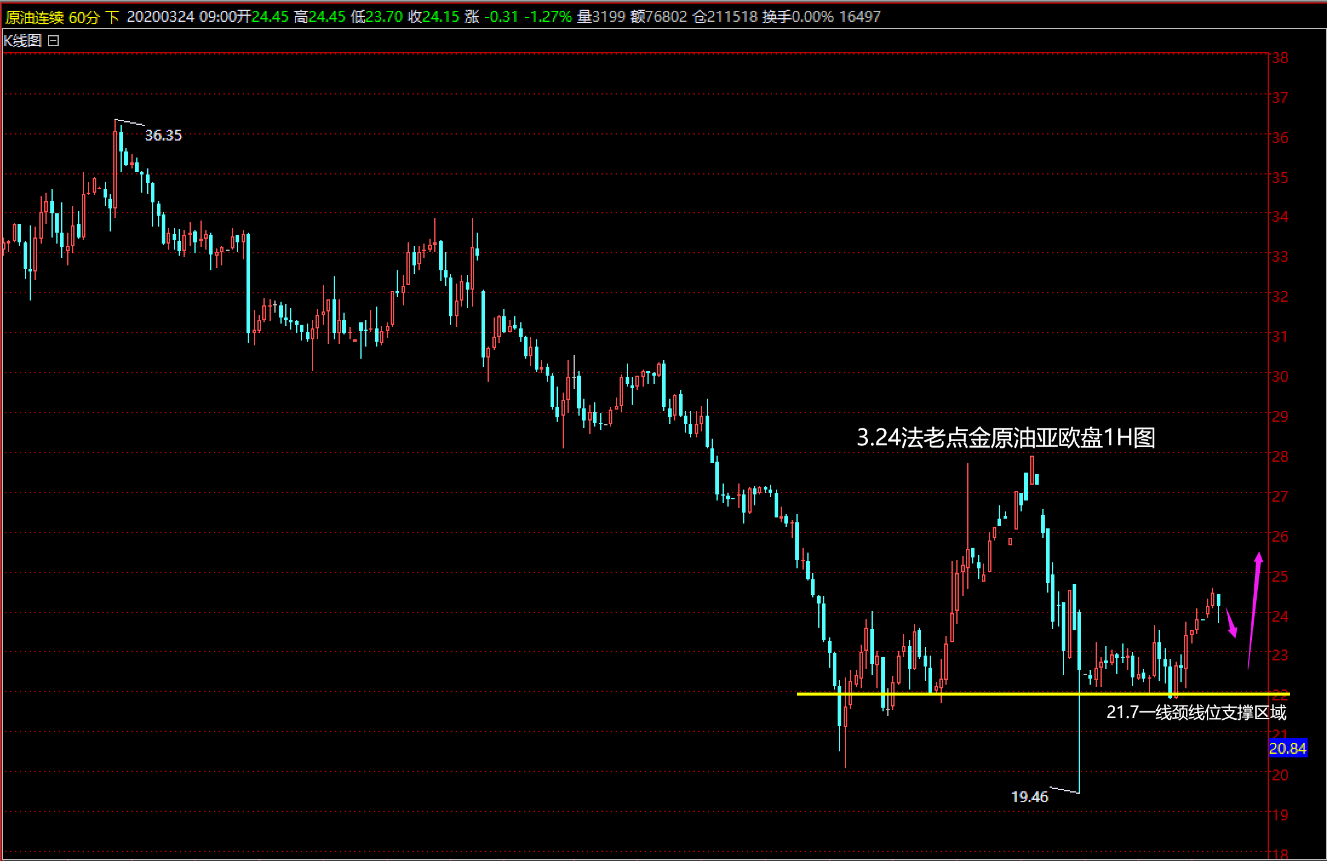Click the 38 label on the price axis
This screenshot has width=1327, height=861.
[1280, 58]
